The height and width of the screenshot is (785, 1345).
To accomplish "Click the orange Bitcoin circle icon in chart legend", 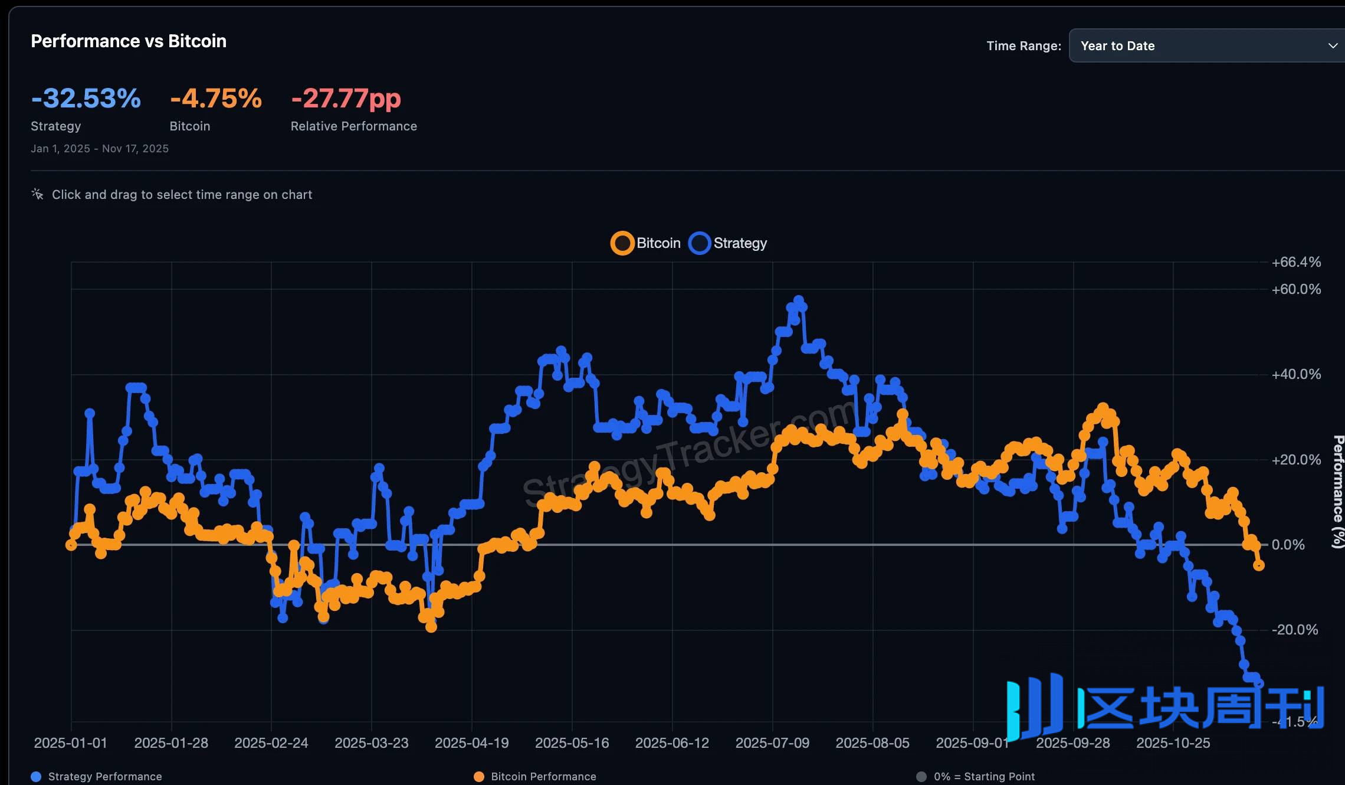I will coord(622,243).
